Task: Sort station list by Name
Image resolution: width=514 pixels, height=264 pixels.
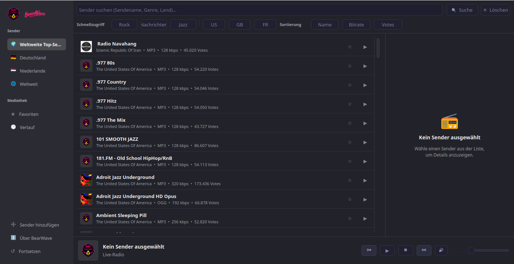Action: [325, 25]
